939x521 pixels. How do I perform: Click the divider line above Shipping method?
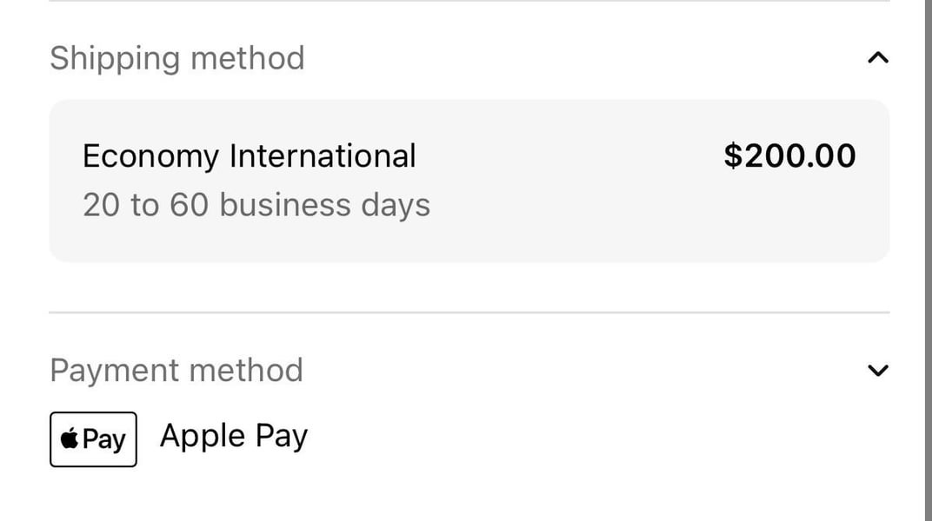click(x=469, y=2)
